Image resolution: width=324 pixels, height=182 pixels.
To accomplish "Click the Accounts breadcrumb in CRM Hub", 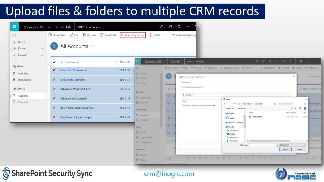I will 94,27.
